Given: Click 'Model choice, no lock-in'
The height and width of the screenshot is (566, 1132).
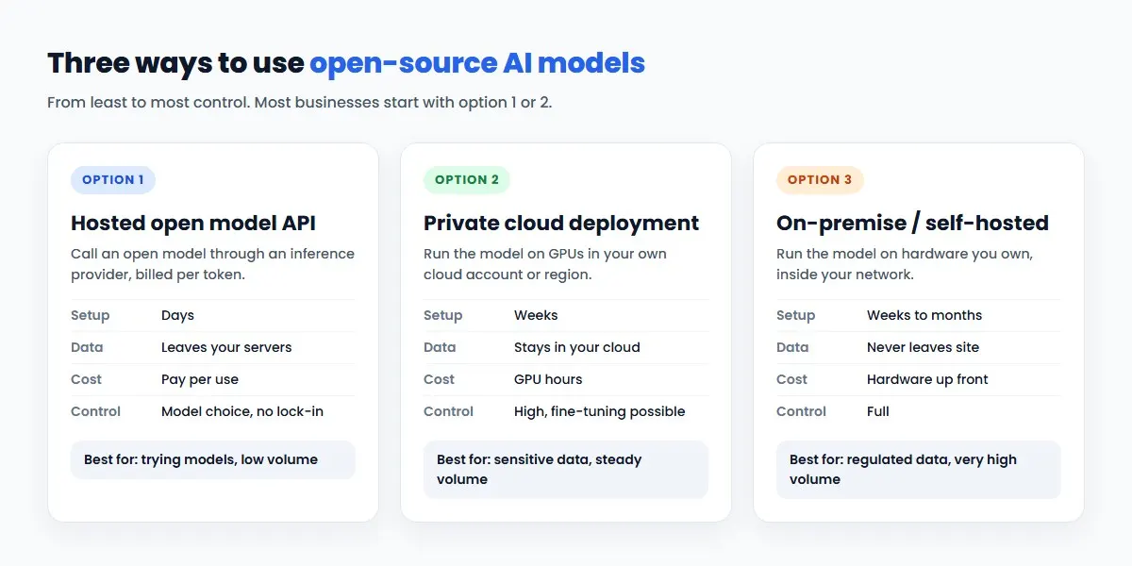Looking at the screenshot, I should point(242,411).
